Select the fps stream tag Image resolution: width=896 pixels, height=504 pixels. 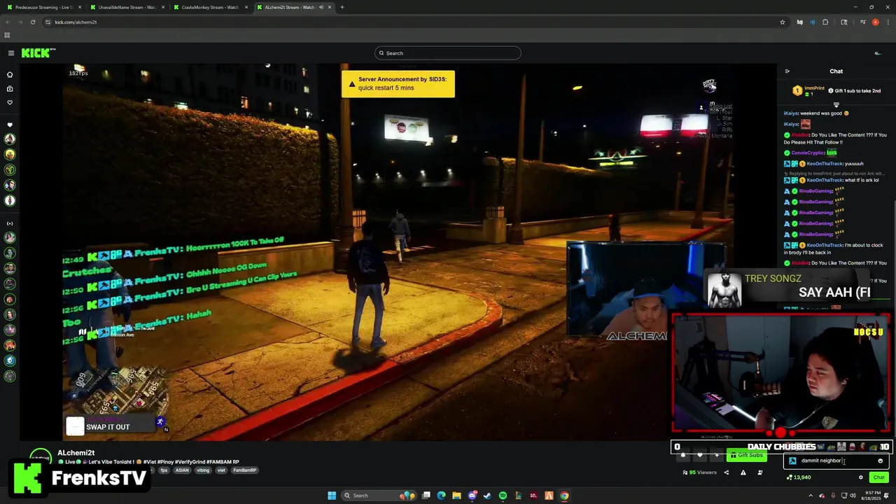pyautogui.click(x=164, y=470)
